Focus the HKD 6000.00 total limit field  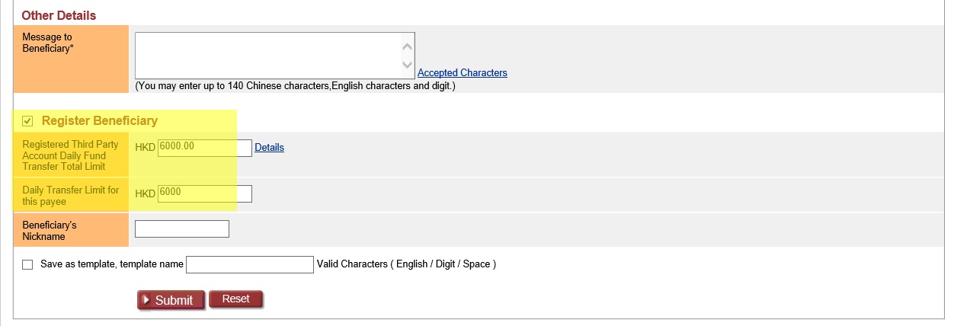tap(204, 148)
